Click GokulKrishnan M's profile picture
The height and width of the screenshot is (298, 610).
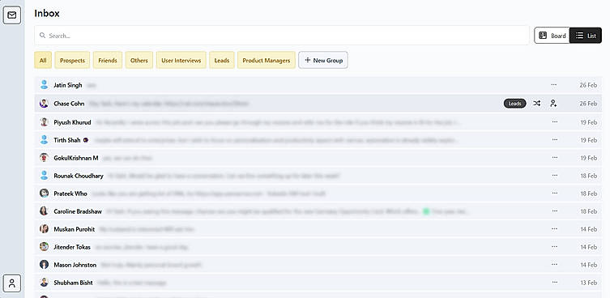pyautogui.click(x=44, y=158)
